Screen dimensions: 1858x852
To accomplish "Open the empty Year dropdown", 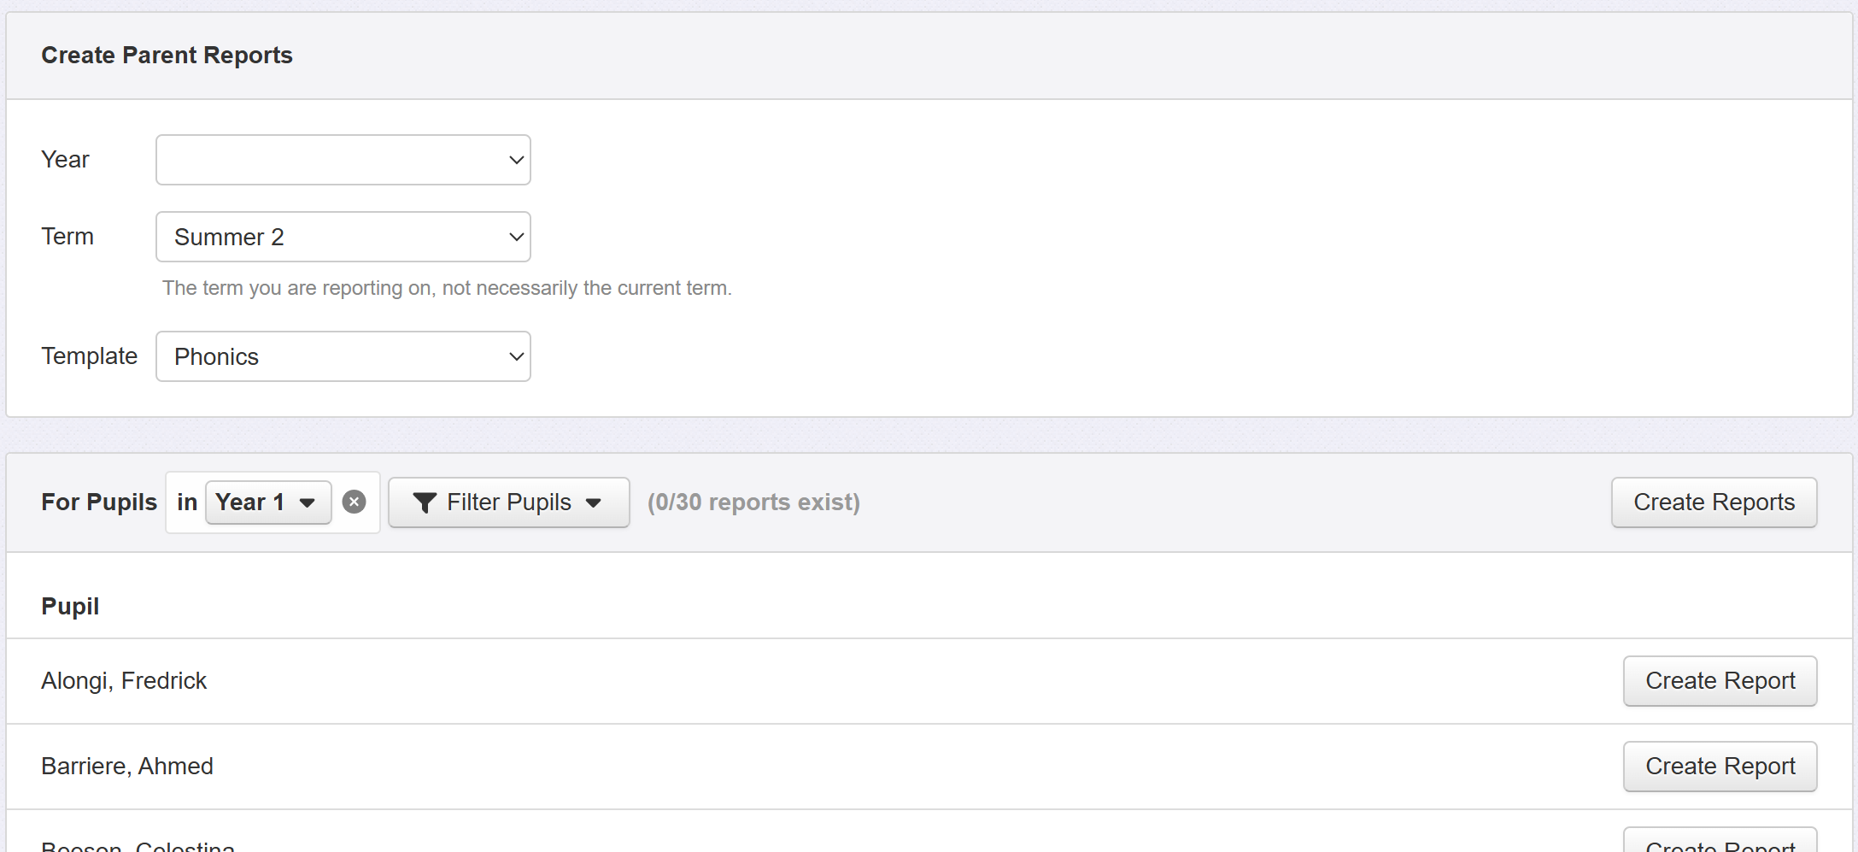I will pos(342,160).
